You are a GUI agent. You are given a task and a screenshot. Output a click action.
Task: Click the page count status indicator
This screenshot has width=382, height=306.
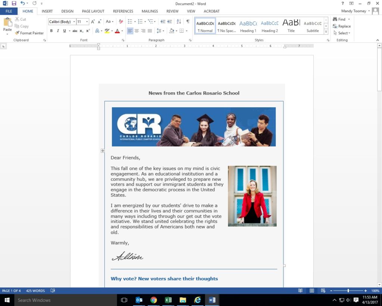[x=11, y=291]
